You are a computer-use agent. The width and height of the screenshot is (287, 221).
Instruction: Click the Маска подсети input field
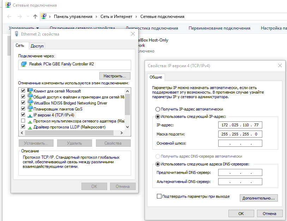(240, 134)
